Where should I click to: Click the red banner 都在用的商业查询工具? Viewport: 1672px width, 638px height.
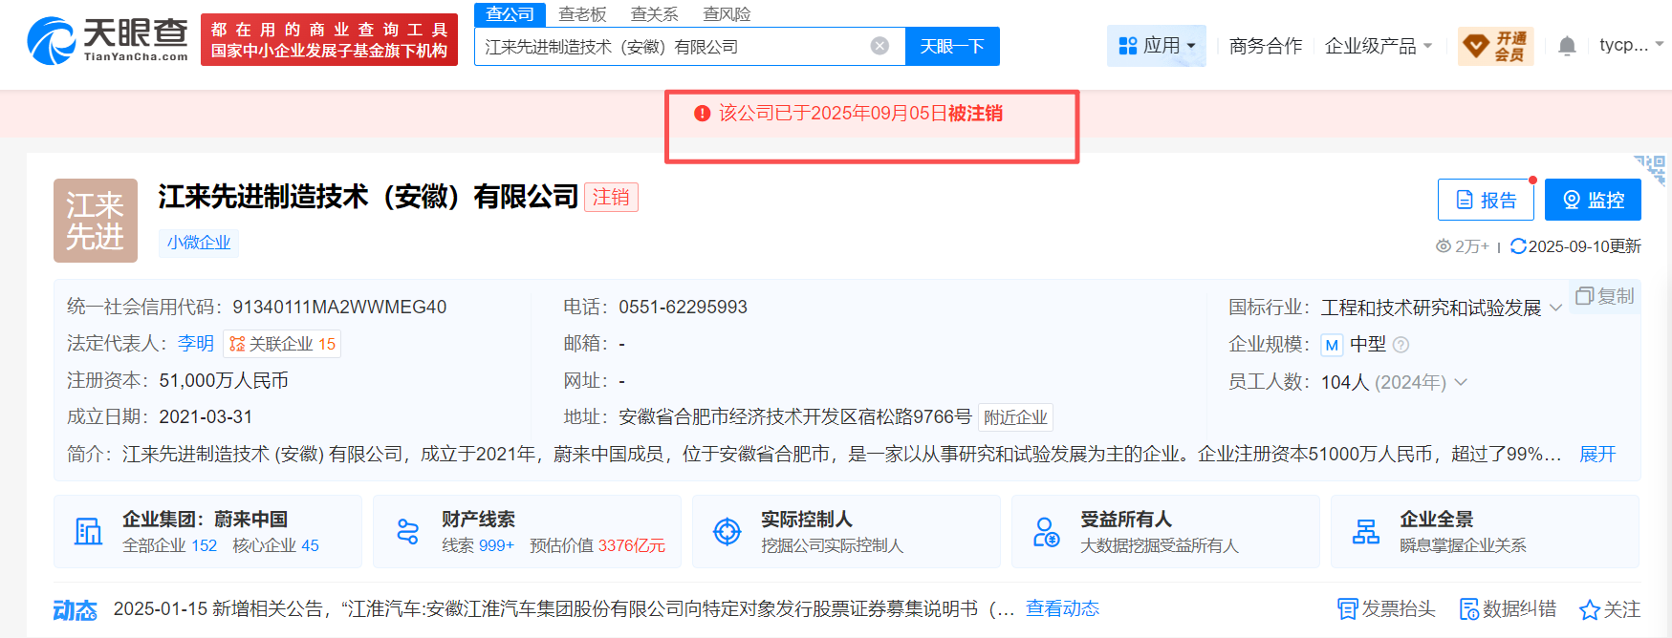click(x=329, y=40)
